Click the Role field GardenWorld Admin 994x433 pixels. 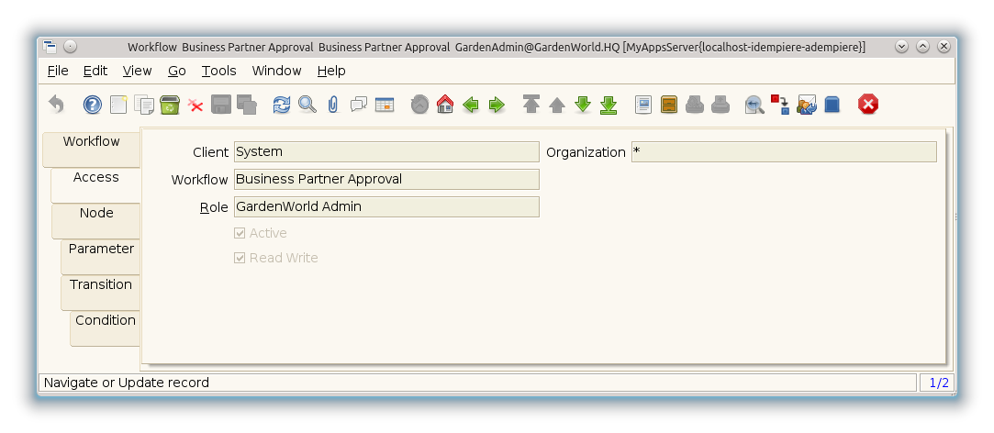(x=386, y=207)
